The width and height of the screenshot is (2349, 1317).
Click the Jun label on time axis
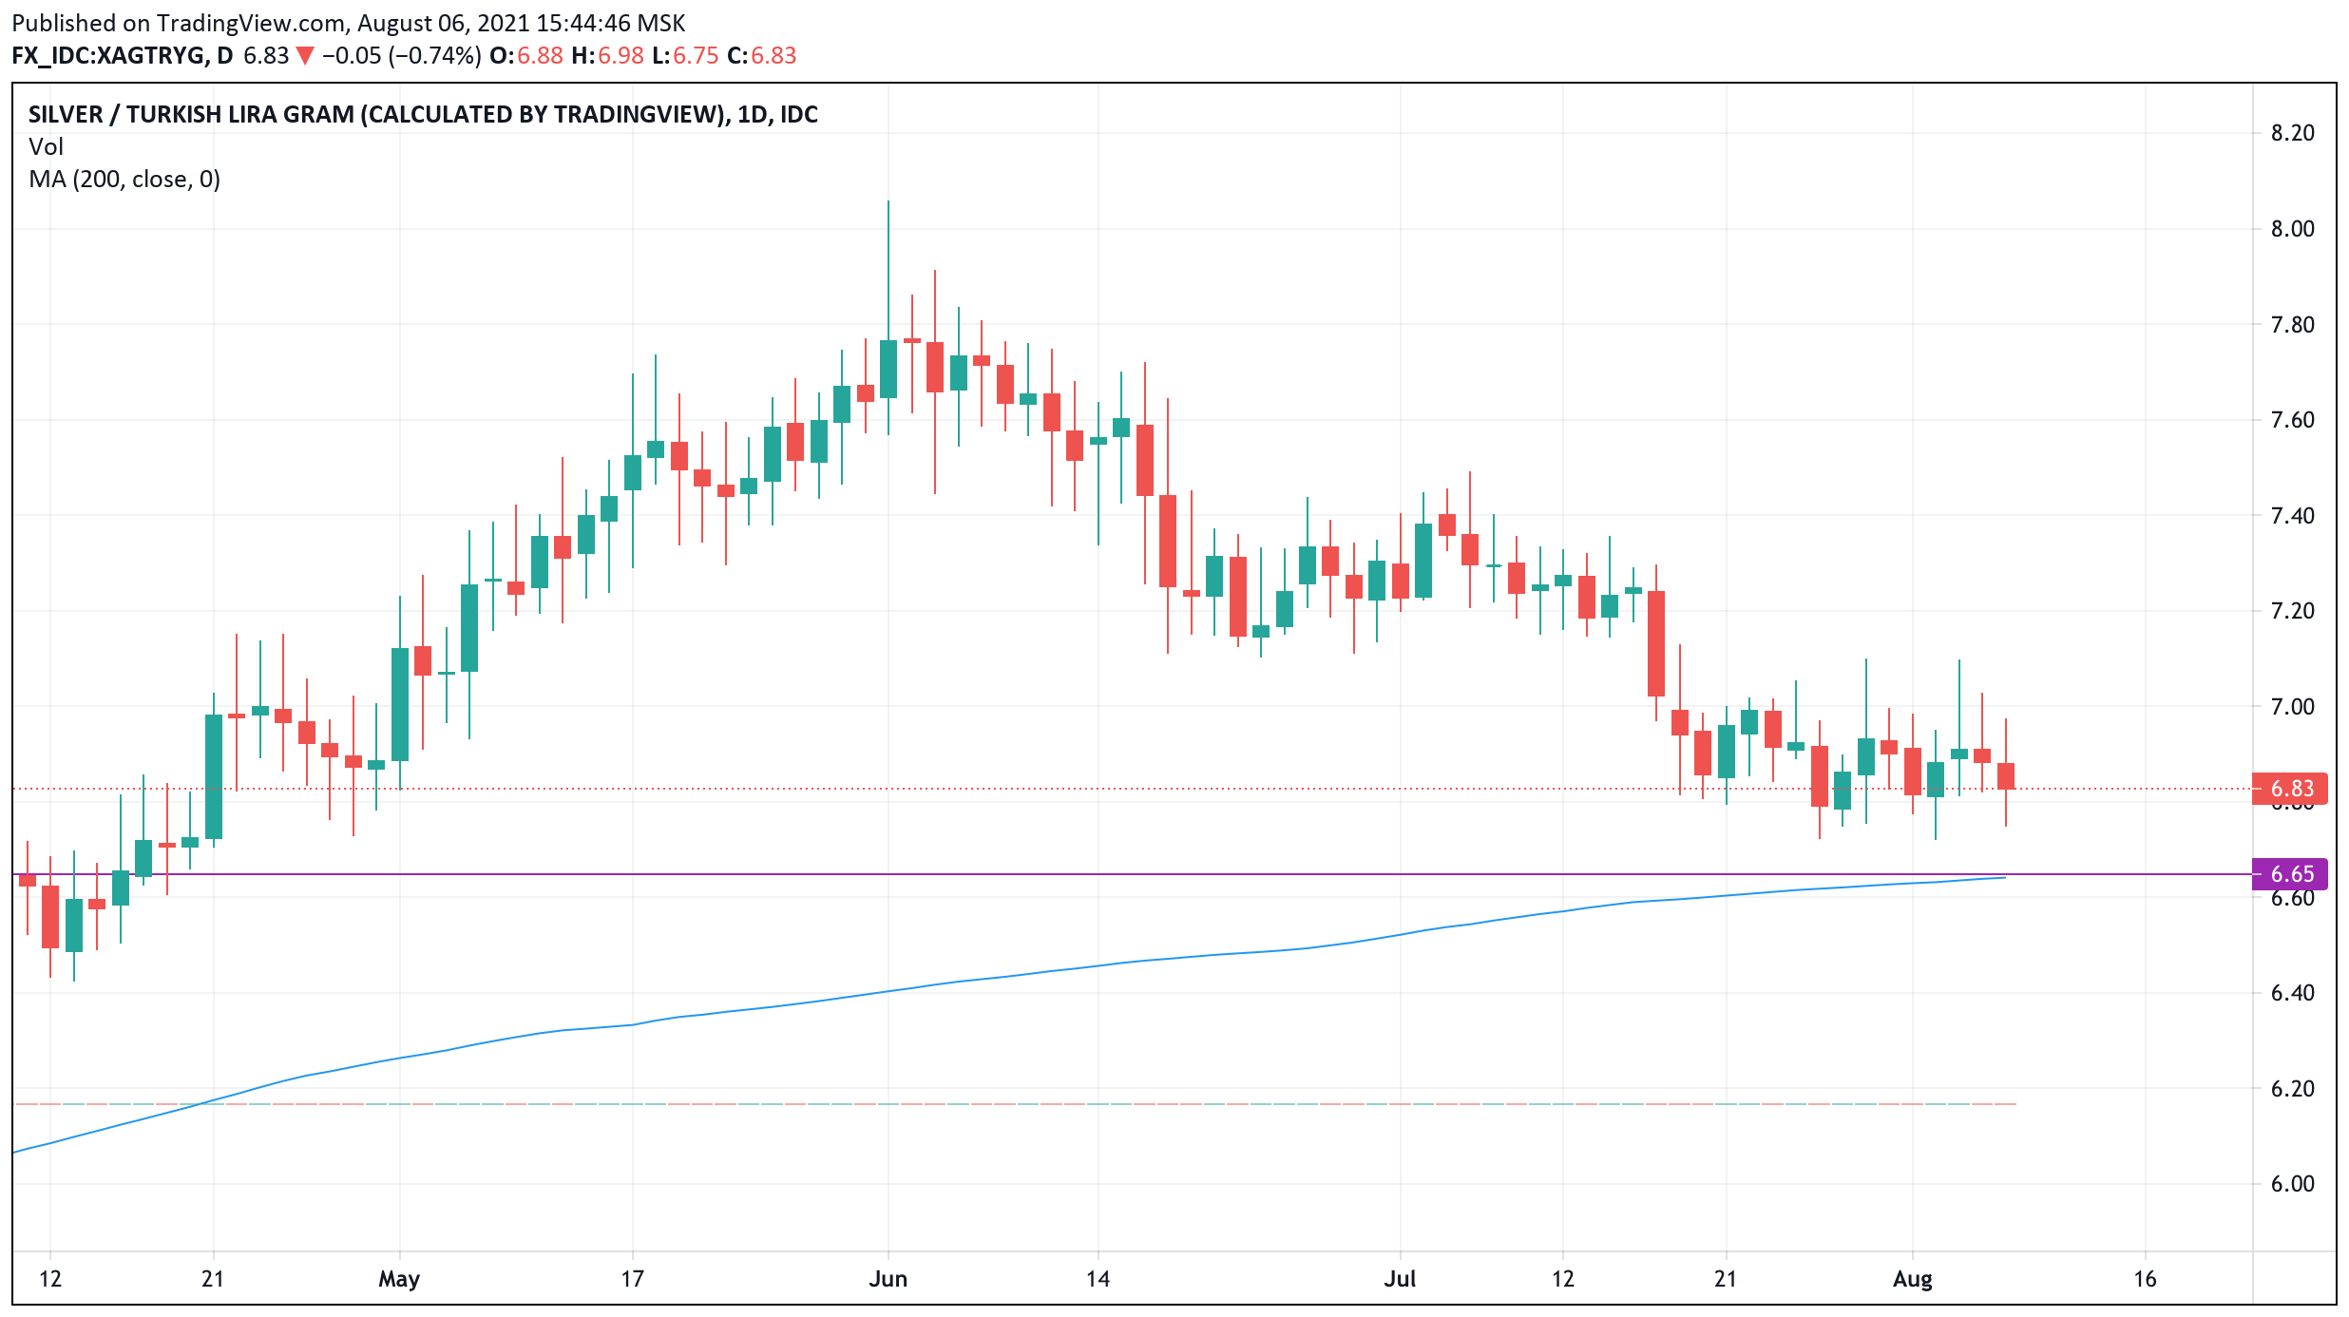pos(888,1279)
